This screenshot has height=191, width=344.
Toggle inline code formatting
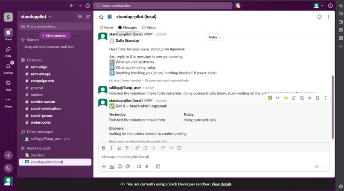pos(171,148)
